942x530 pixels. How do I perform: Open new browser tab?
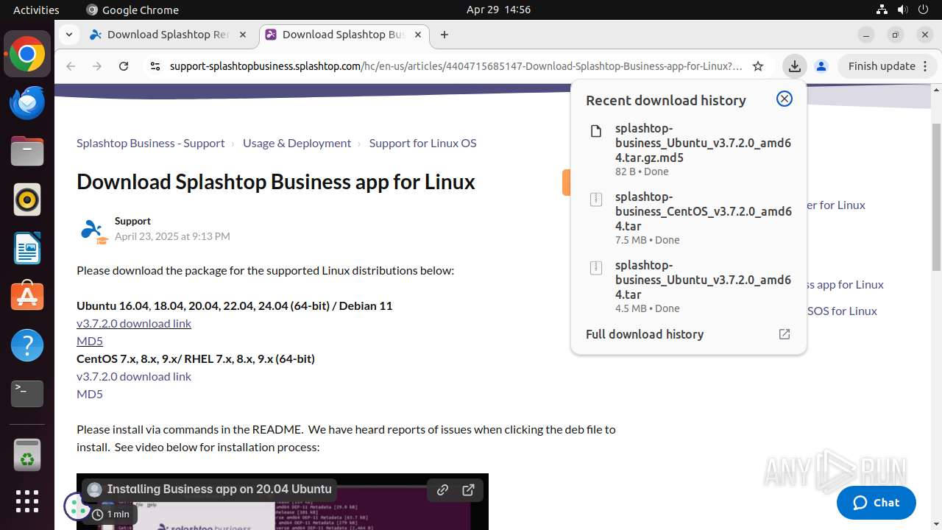(x=445, y=35)
